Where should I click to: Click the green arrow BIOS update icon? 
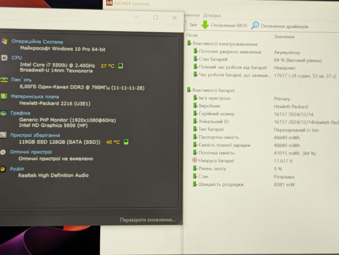point(205,24)
